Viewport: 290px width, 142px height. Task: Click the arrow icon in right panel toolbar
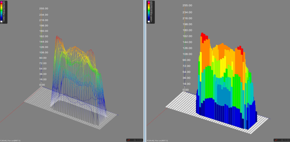point(284,140)
